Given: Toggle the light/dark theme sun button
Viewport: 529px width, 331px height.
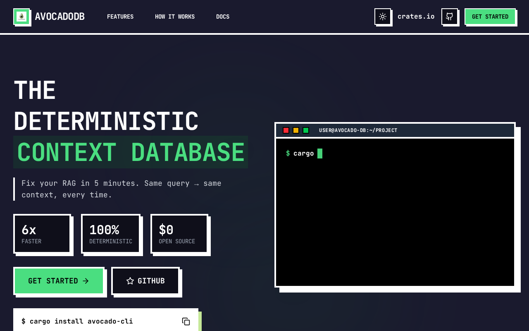Looking at the screenshot, I should 383,17.
